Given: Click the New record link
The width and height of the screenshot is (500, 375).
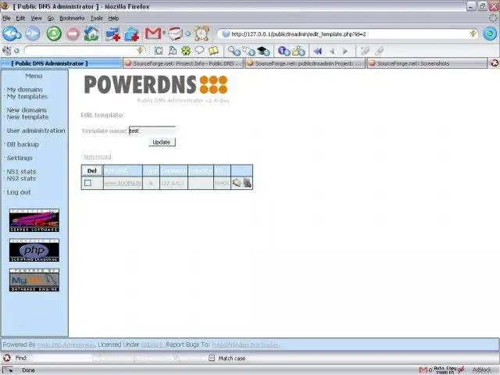Looking at the screenshot, I should point(97,156).
